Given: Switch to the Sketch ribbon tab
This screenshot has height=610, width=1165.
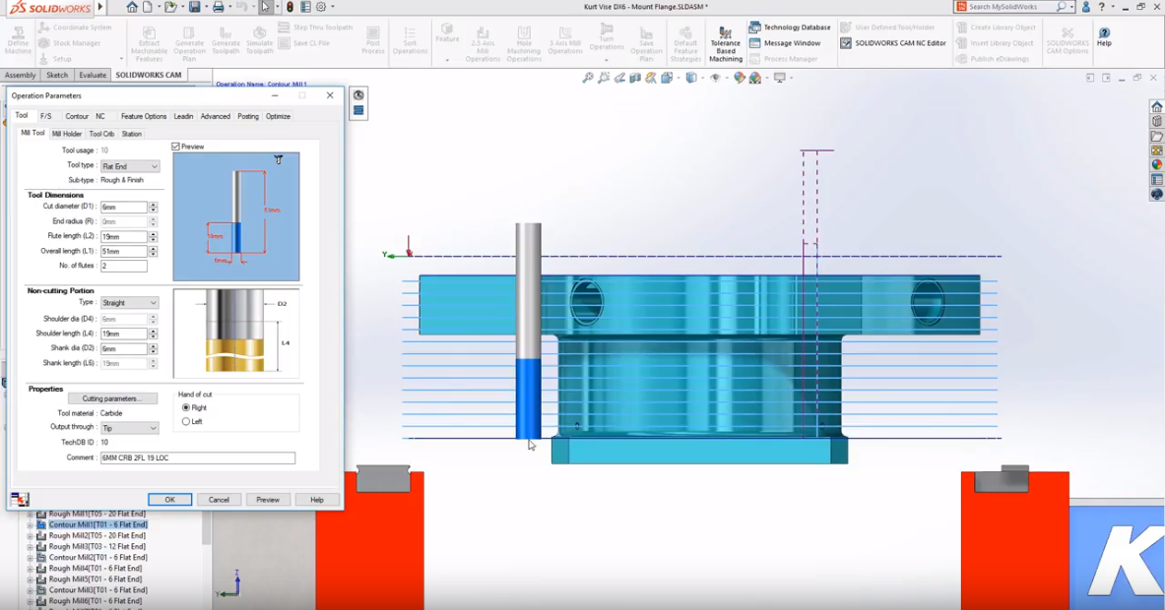Looking at the screenshot, I should [x=57, y=75].
